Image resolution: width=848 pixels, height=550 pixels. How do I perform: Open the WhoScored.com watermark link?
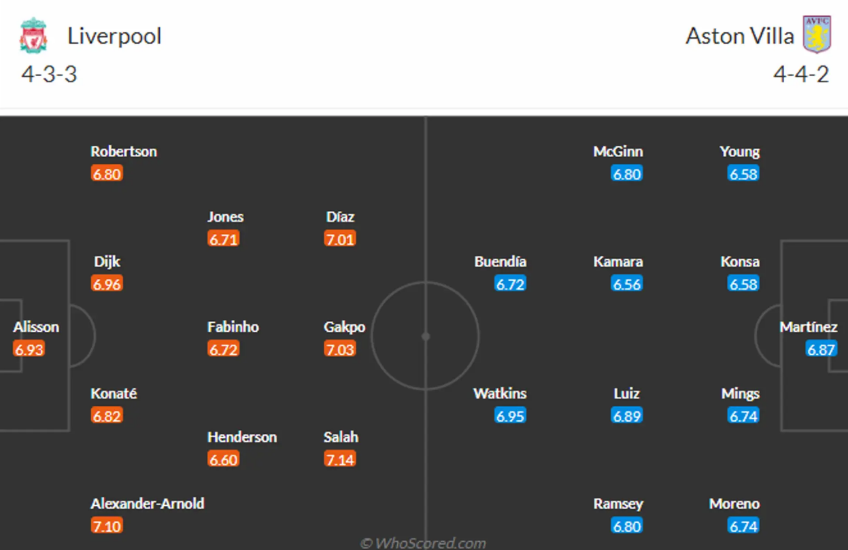[423, 543]
